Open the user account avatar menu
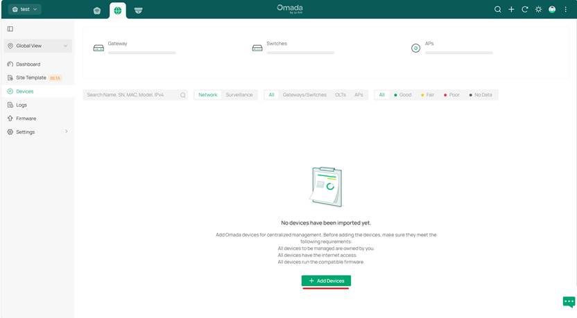577x318 pixels. [552, 10]
